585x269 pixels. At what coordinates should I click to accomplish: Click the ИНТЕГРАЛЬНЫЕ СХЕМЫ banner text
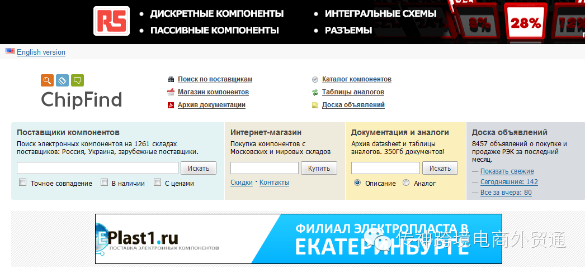point(380,14)
